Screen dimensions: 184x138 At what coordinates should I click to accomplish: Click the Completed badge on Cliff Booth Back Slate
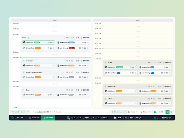119,67
